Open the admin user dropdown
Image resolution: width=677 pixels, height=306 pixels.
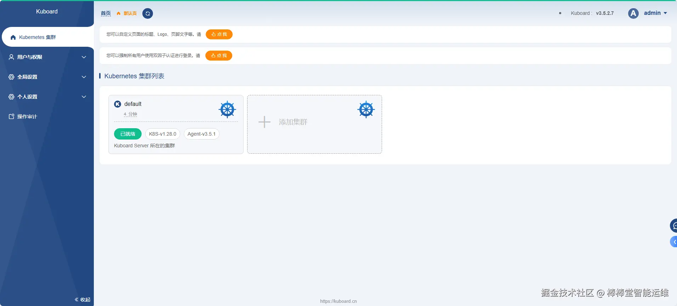(x=655, y=13)
